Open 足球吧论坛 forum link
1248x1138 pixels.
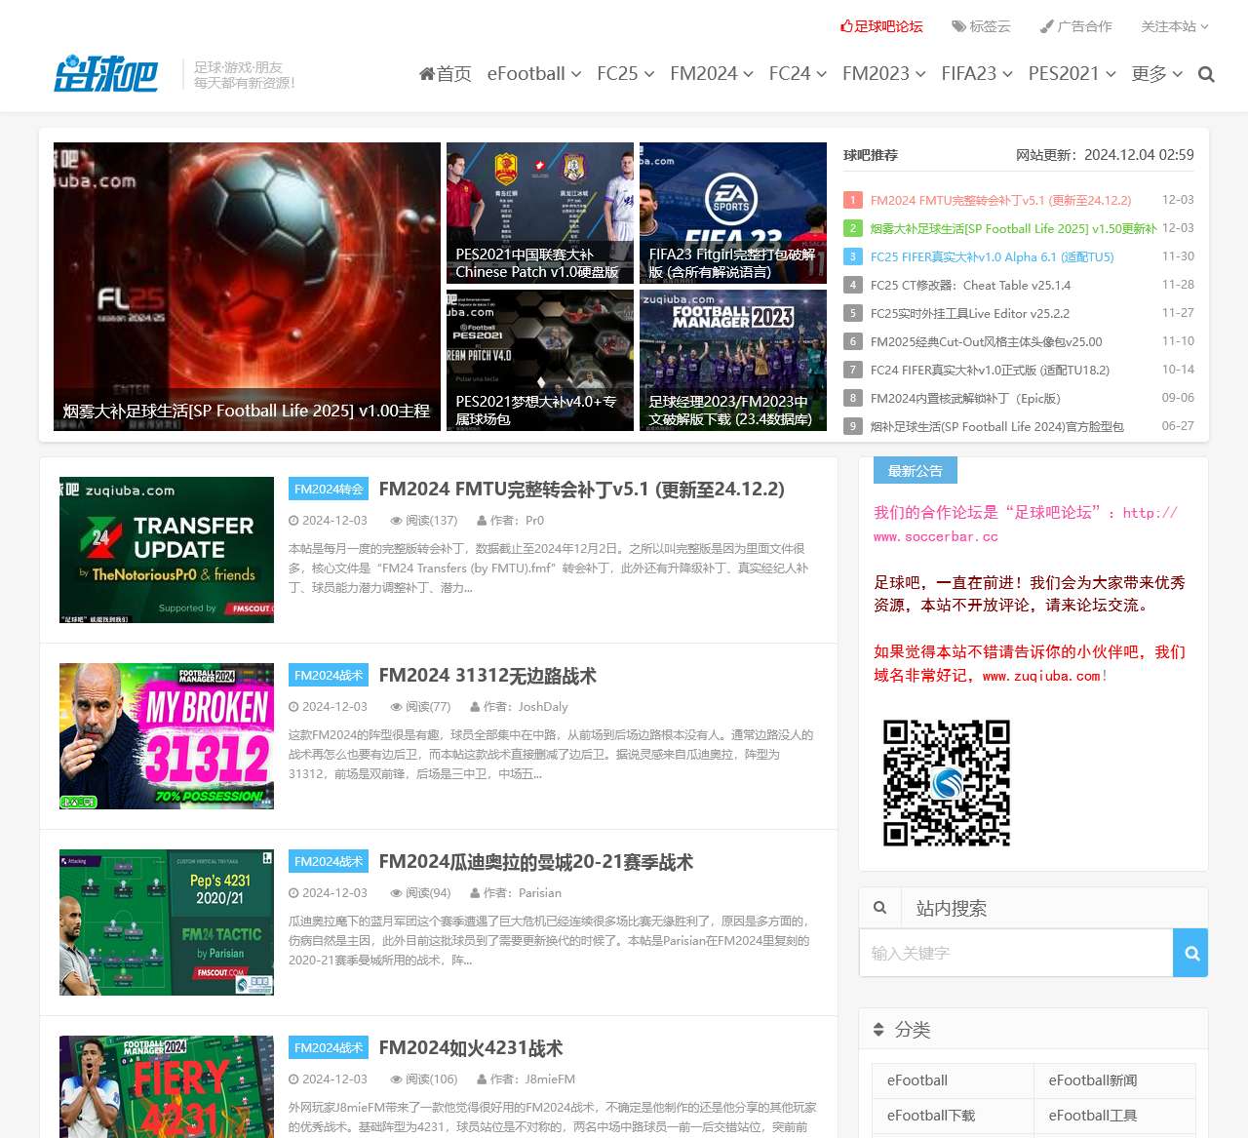[x=881, y=26]
